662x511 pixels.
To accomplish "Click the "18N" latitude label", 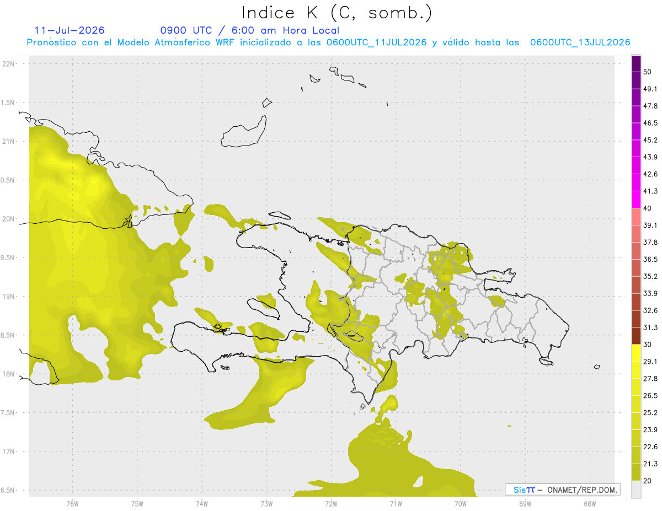I will (x=9, y=374).
